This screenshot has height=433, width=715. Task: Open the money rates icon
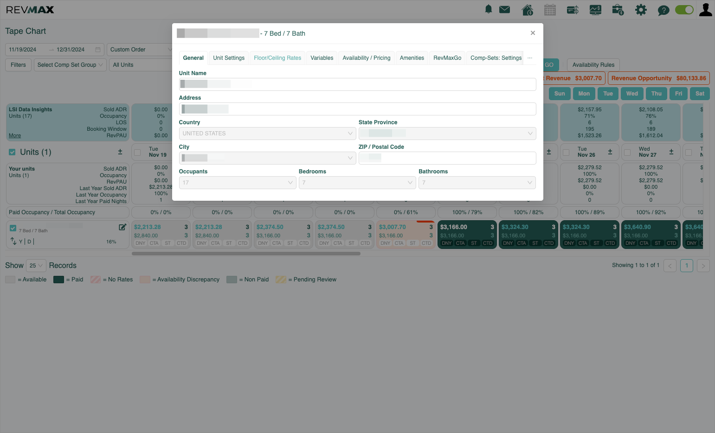click(x=573, y=10)
